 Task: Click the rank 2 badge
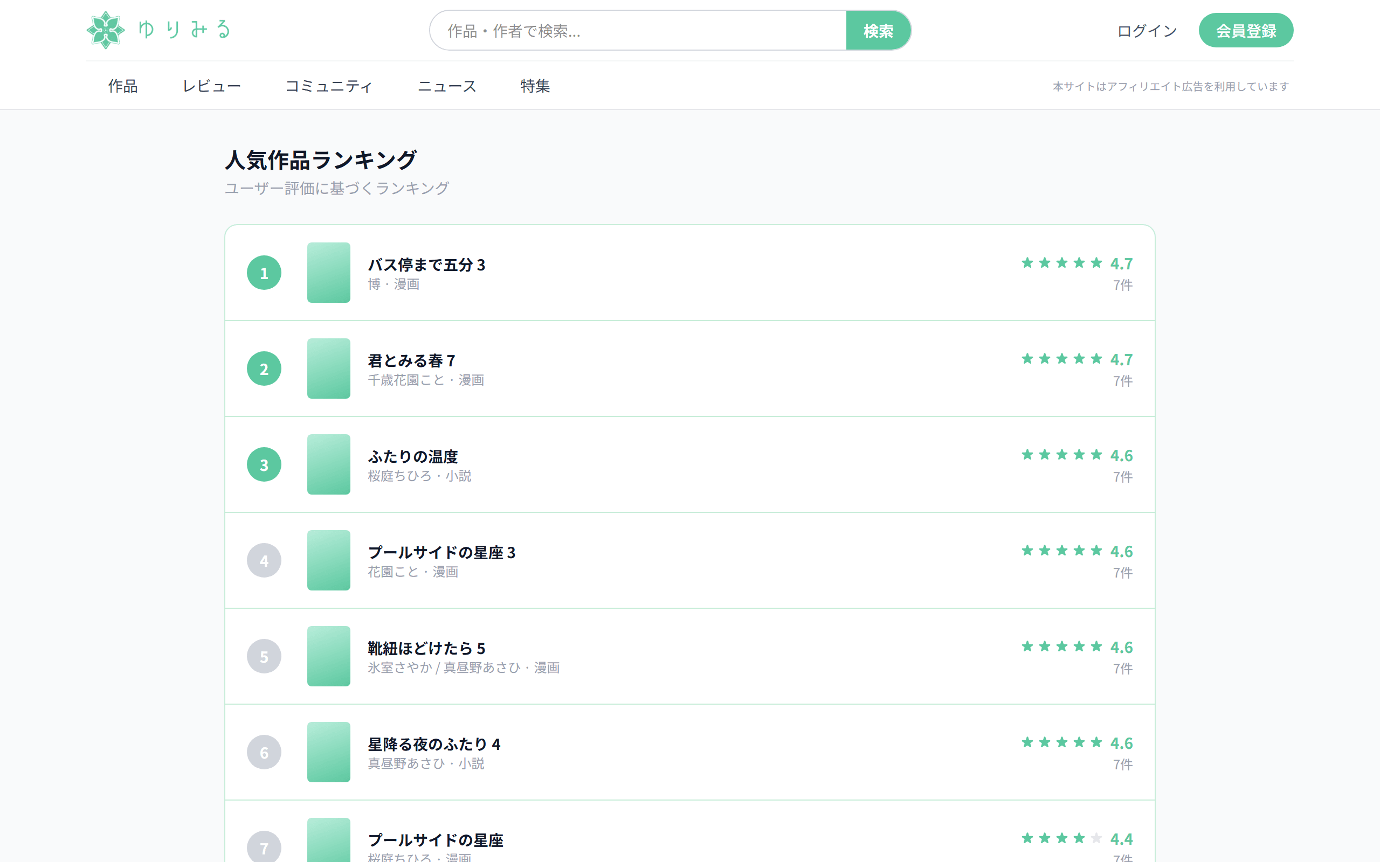(x=264, y=369)
